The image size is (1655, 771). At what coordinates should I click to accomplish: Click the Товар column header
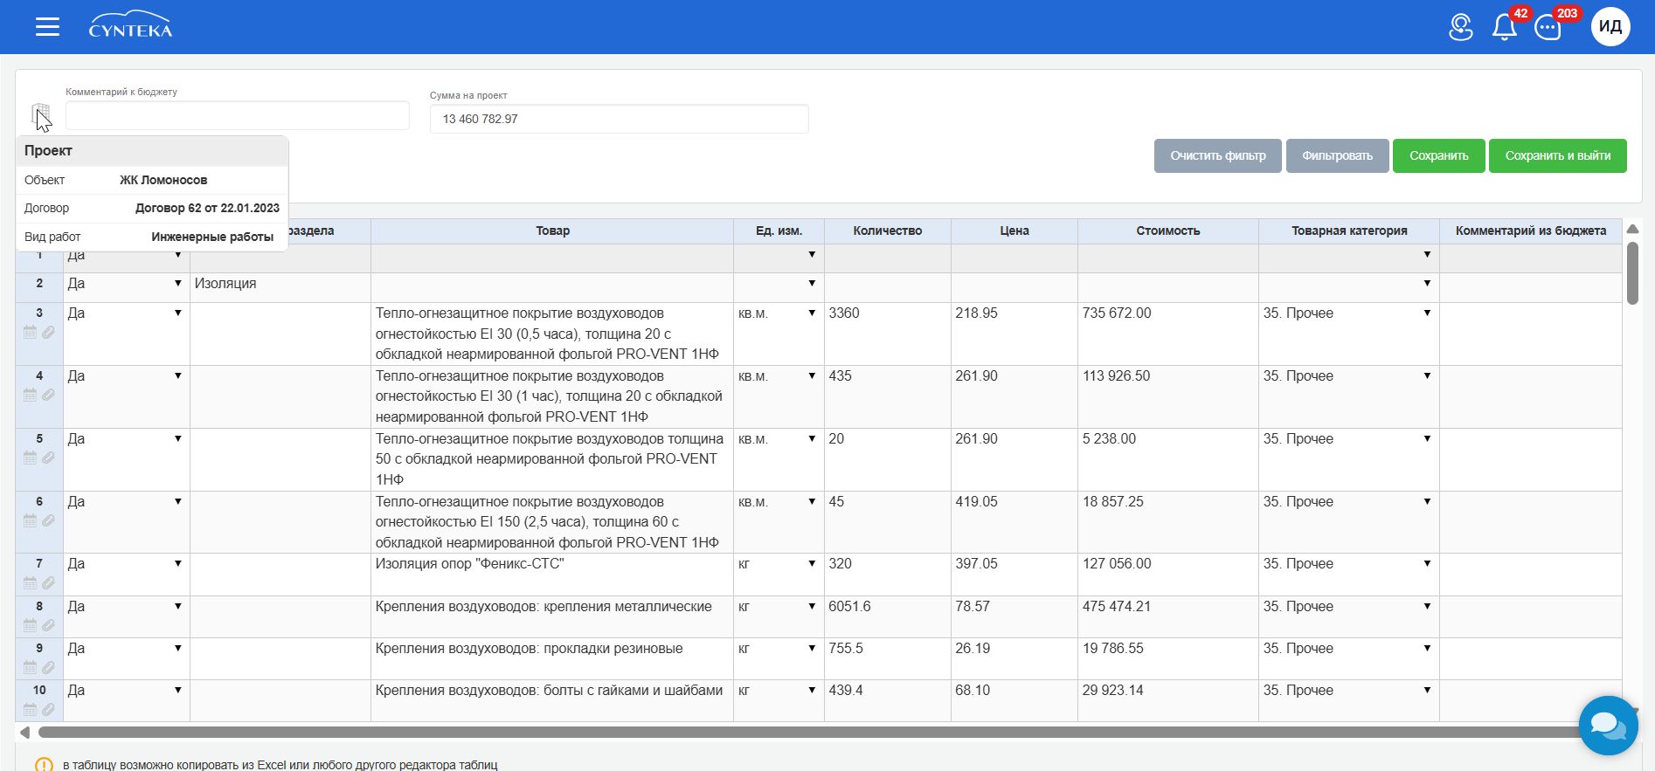tap(552, 231)
